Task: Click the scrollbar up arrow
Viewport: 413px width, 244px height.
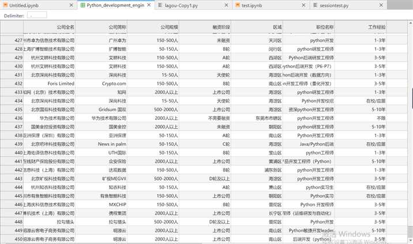Action: coord(411,23)
